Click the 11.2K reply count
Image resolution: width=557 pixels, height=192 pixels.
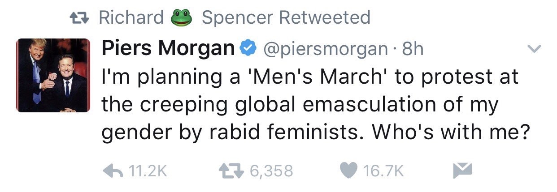(x=148, y=171)
